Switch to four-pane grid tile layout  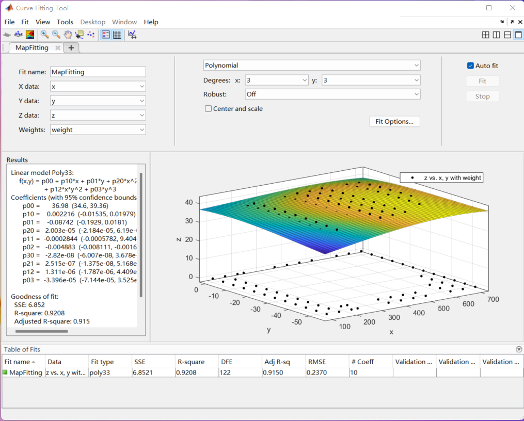point(485,35)
